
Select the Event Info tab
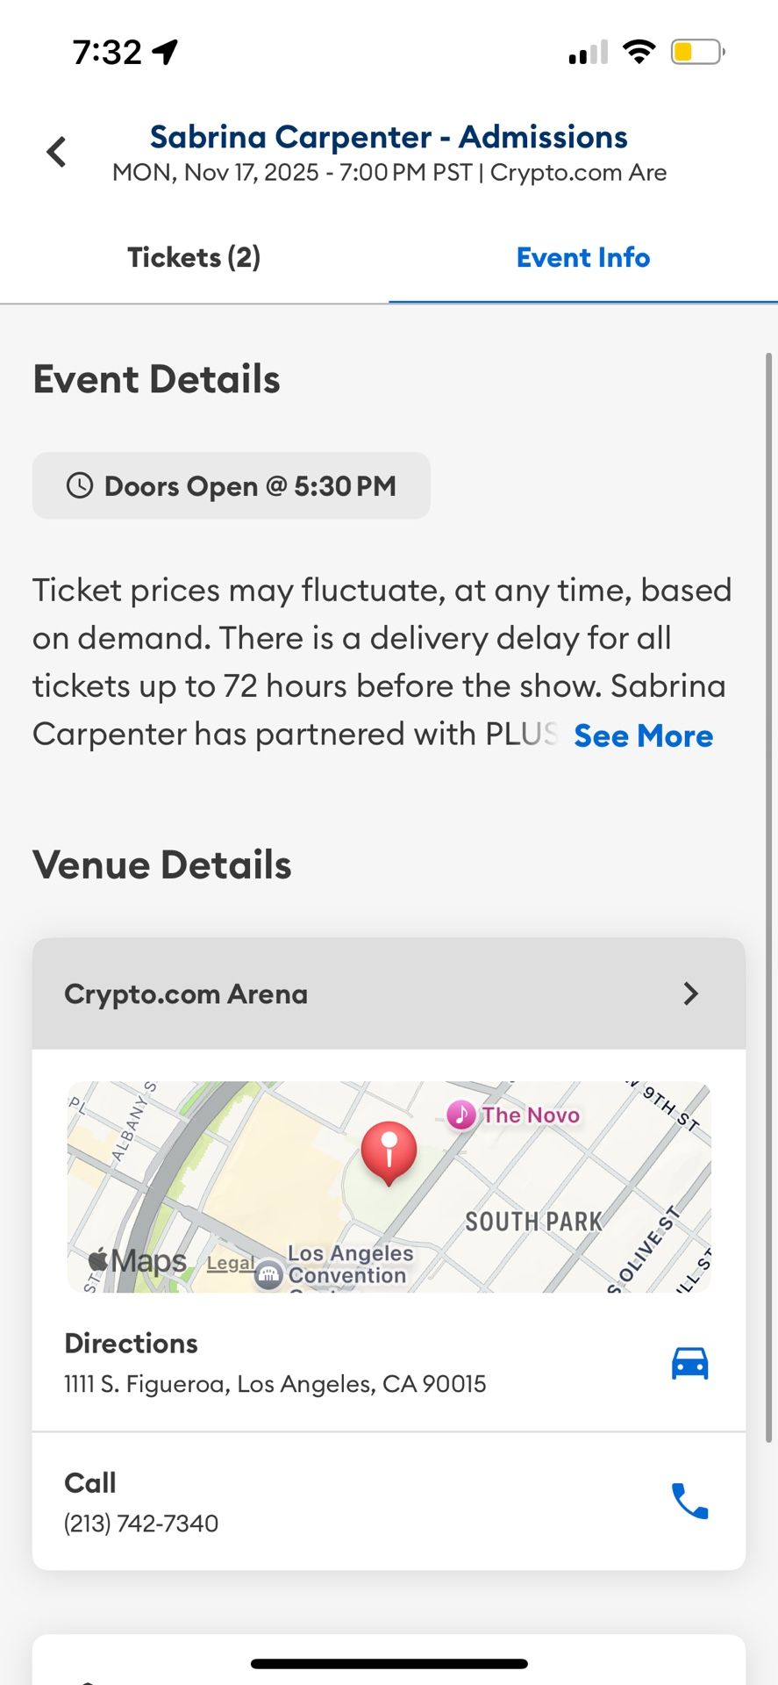click(x=582, y=257)
